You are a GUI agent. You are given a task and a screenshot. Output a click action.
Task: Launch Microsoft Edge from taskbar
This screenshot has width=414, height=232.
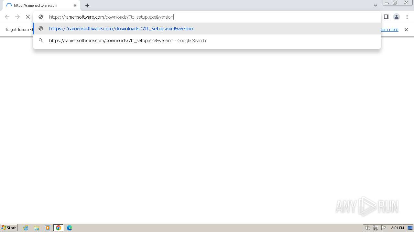pyautogui.click(x=70, y=228)
